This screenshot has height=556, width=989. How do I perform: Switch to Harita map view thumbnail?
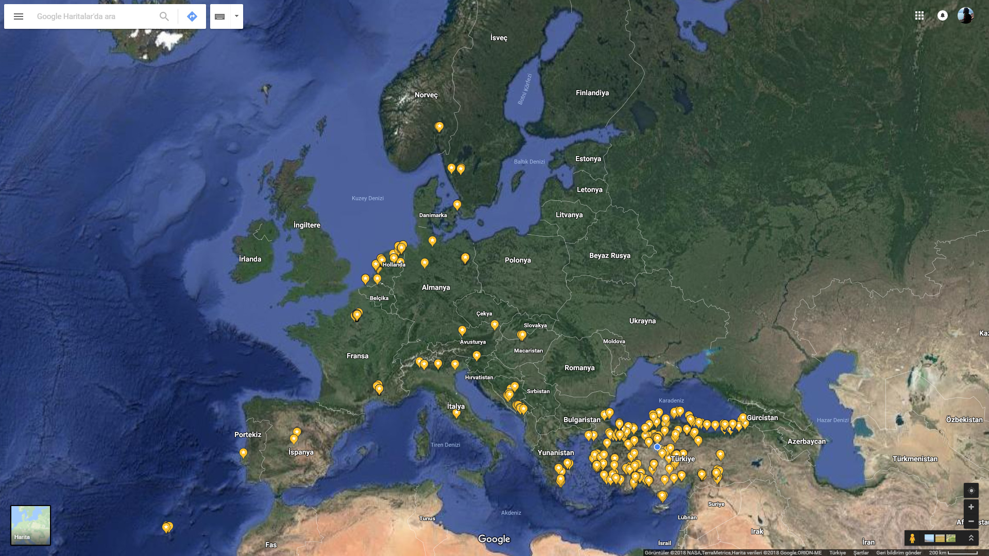point(31,525)
